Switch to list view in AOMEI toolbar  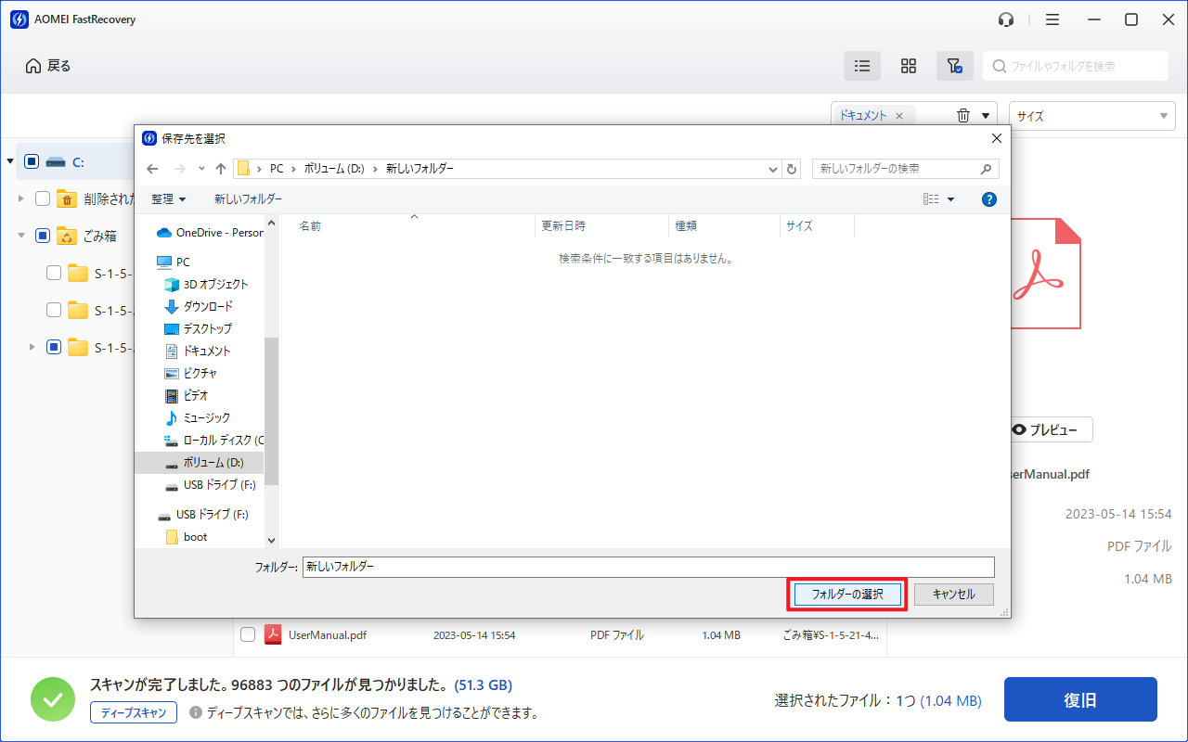click(x=862, y=66)
